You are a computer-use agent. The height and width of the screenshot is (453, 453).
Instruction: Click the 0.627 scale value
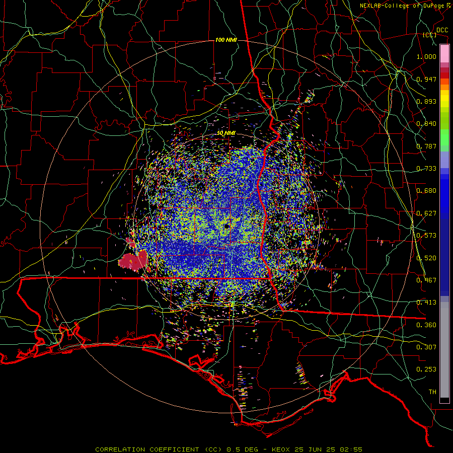[426, 213]
